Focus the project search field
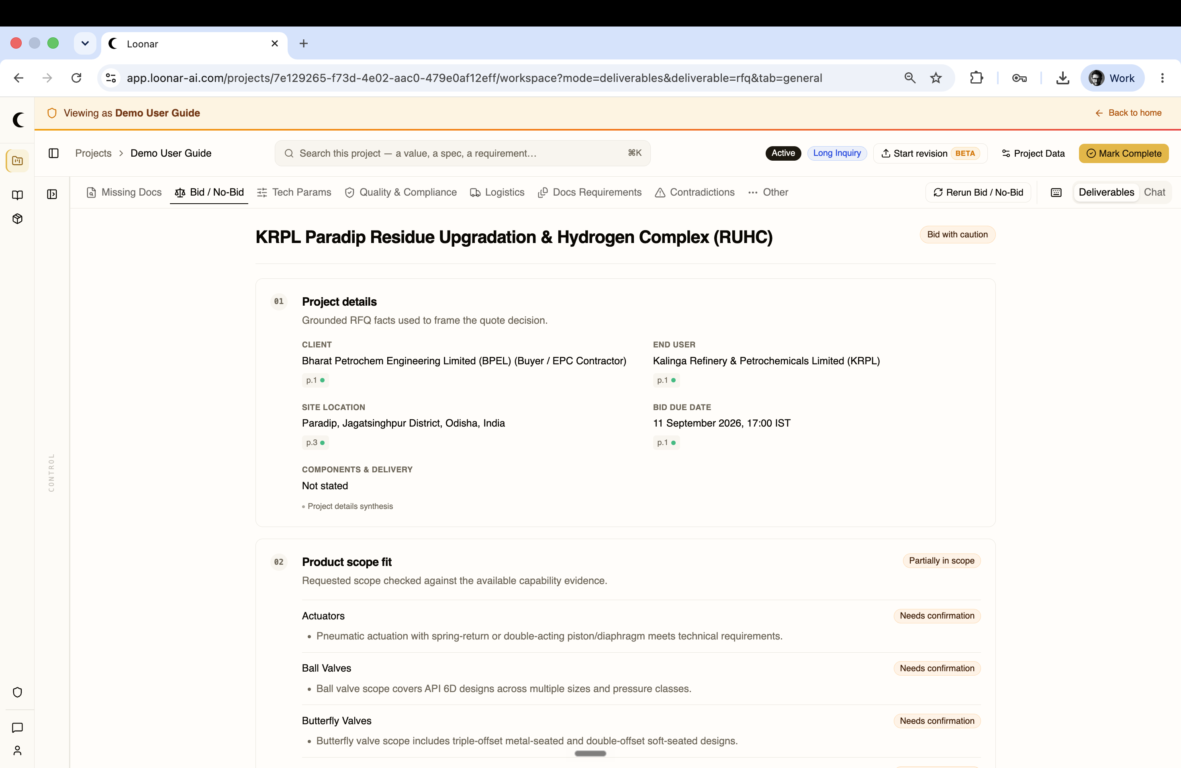The height and width of the screenshot is (768, 1181). point(462,153)
